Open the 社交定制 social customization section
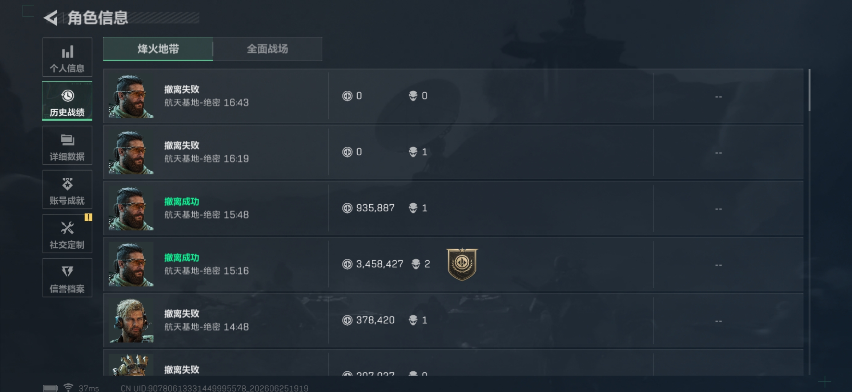Image resolution: width=852 pixels, height=392 pixels. (67, 234)
